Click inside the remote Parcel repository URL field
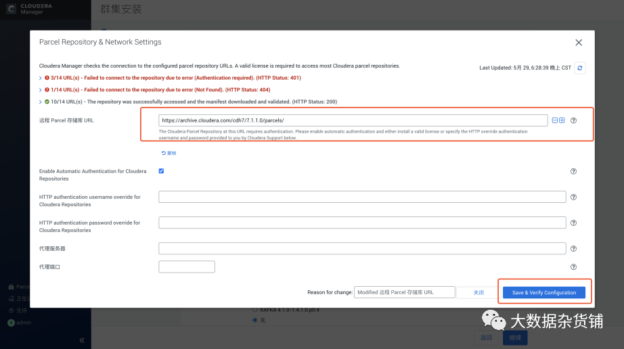 (x=353, y=120)
